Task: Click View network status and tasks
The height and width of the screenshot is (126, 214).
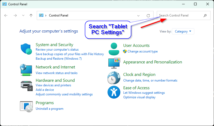Action: point(56,73)
